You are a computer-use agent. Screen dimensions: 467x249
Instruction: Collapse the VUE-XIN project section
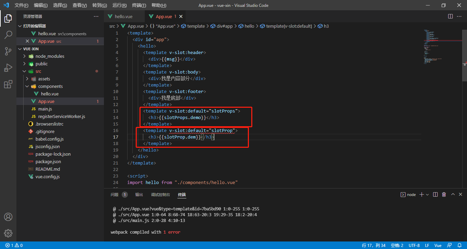(x=60, y=49)
